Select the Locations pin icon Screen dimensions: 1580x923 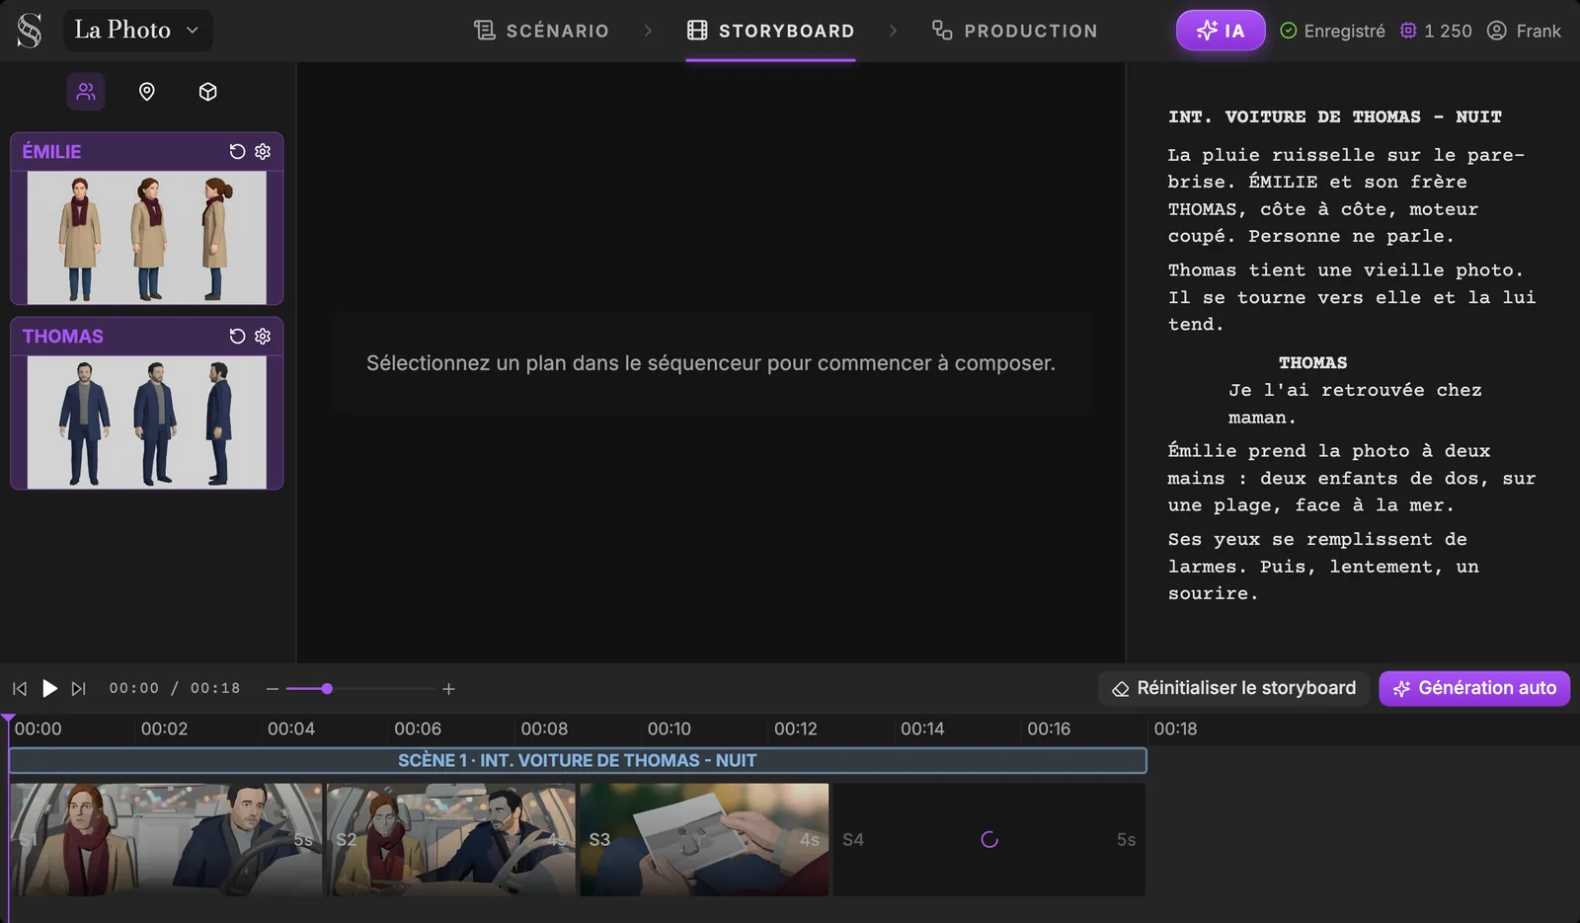coord(147,92)
